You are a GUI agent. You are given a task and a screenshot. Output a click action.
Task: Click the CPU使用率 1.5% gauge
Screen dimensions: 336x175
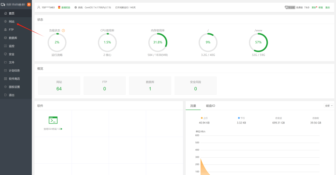[x=107, y=43]
